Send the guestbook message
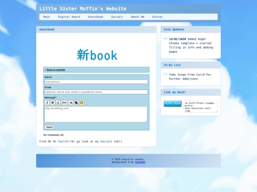Screen dimensions: 257x192 (49, 127)
